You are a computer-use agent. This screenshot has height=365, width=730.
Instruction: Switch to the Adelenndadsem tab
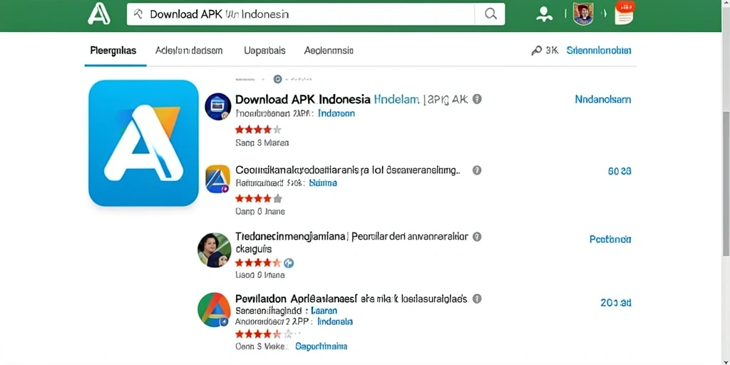(x=189, y=51)
